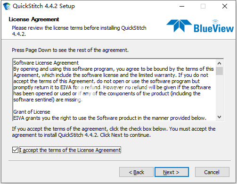Cancel the QuickStitch installation
Screen dimensions: 237x184
pos(212,172)
